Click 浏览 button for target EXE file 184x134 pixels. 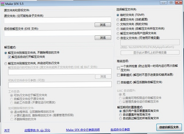point(103,38)
